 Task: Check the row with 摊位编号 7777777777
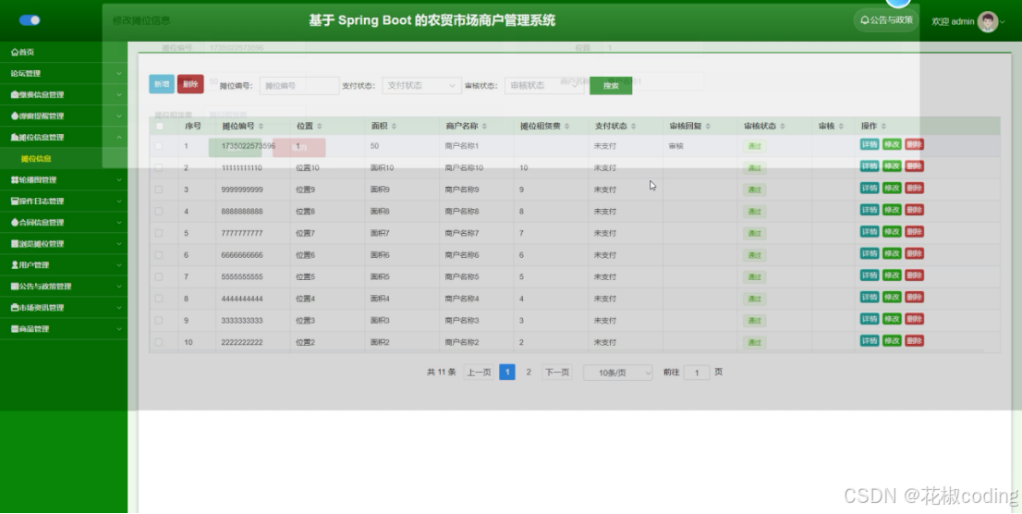point(159,233)
